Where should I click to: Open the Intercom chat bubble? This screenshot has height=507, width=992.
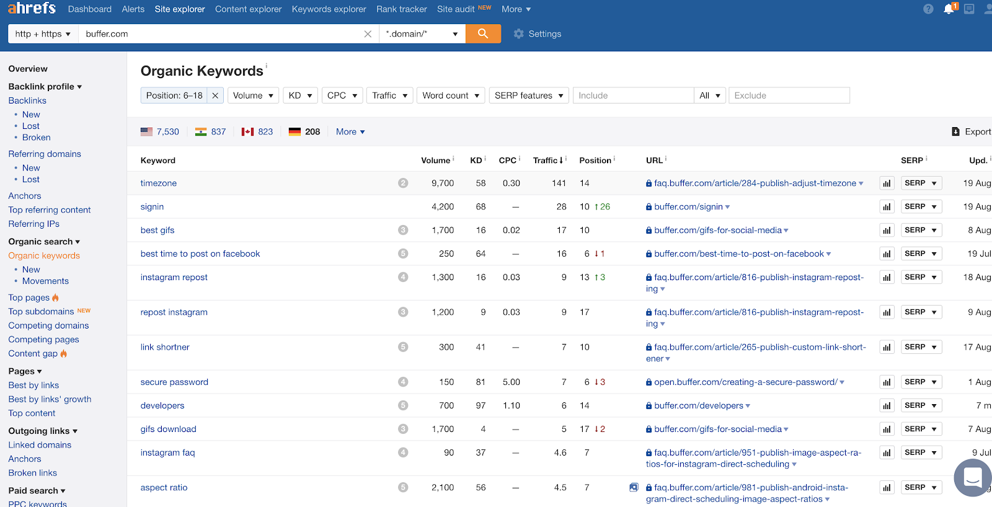click(x=972, y=478)
